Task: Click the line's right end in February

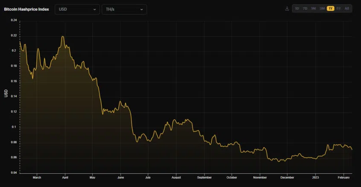Action: pyautogui.click(x=352, y=149)
